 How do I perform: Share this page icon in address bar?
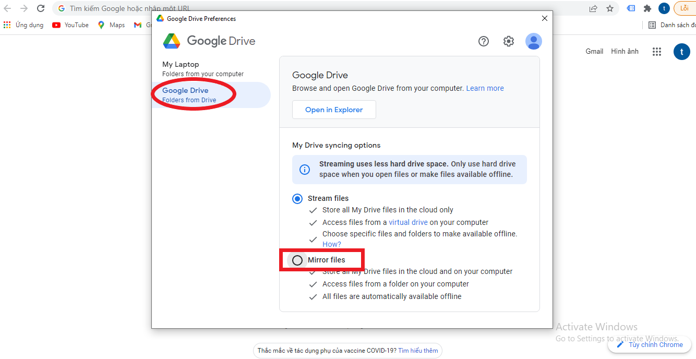click(x=593, y=8)
